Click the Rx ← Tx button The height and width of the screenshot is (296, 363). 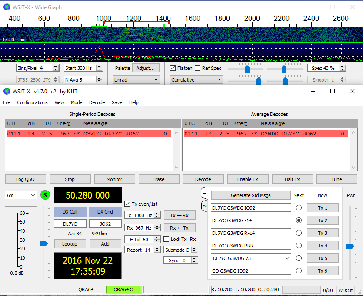tap(179, 228)
